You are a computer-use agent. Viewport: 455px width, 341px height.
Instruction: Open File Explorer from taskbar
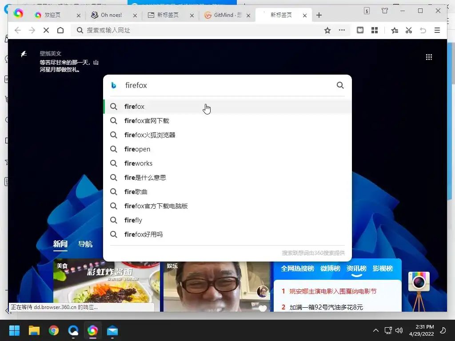(x=34, y=330)
